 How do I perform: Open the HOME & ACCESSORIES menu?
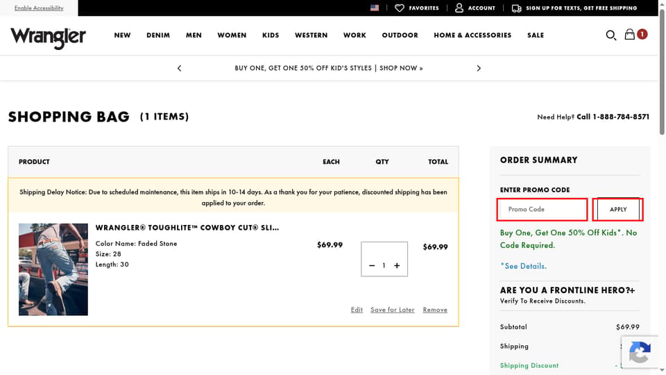pos(472,35)
